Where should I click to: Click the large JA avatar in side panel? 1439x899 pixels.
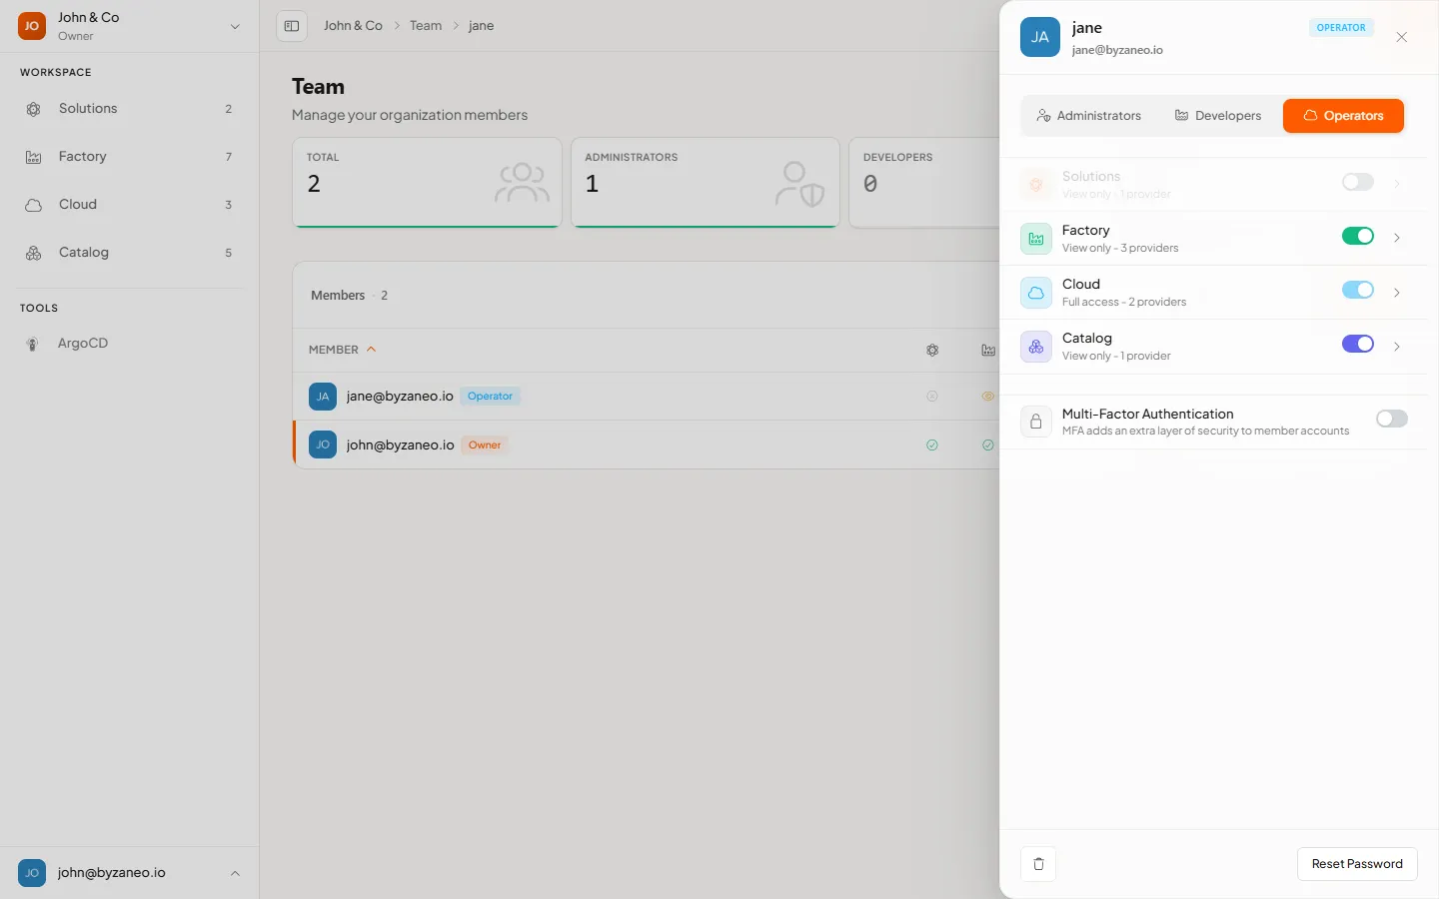pyautogui.click(x=1040, y=37)
